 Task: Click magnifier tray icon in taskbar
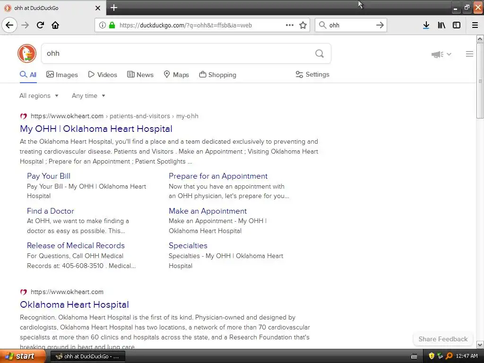(449, 356)
